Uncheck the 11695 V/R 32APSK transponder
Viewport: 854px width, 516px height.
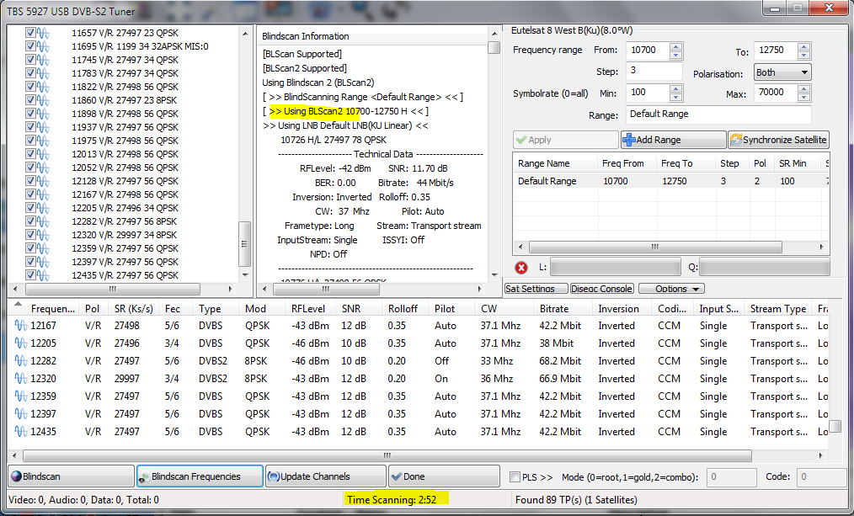(x=30, y=46)
